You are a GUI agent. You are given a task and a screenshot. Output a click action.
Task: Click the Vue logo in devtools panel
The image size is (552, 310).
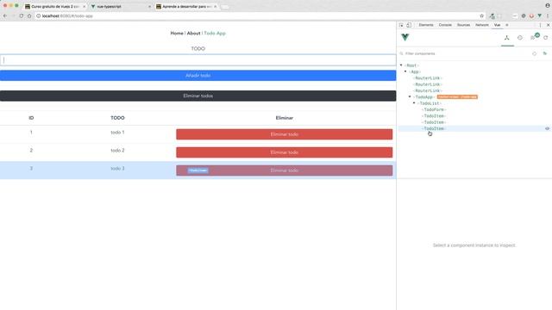tap(405, 37)
